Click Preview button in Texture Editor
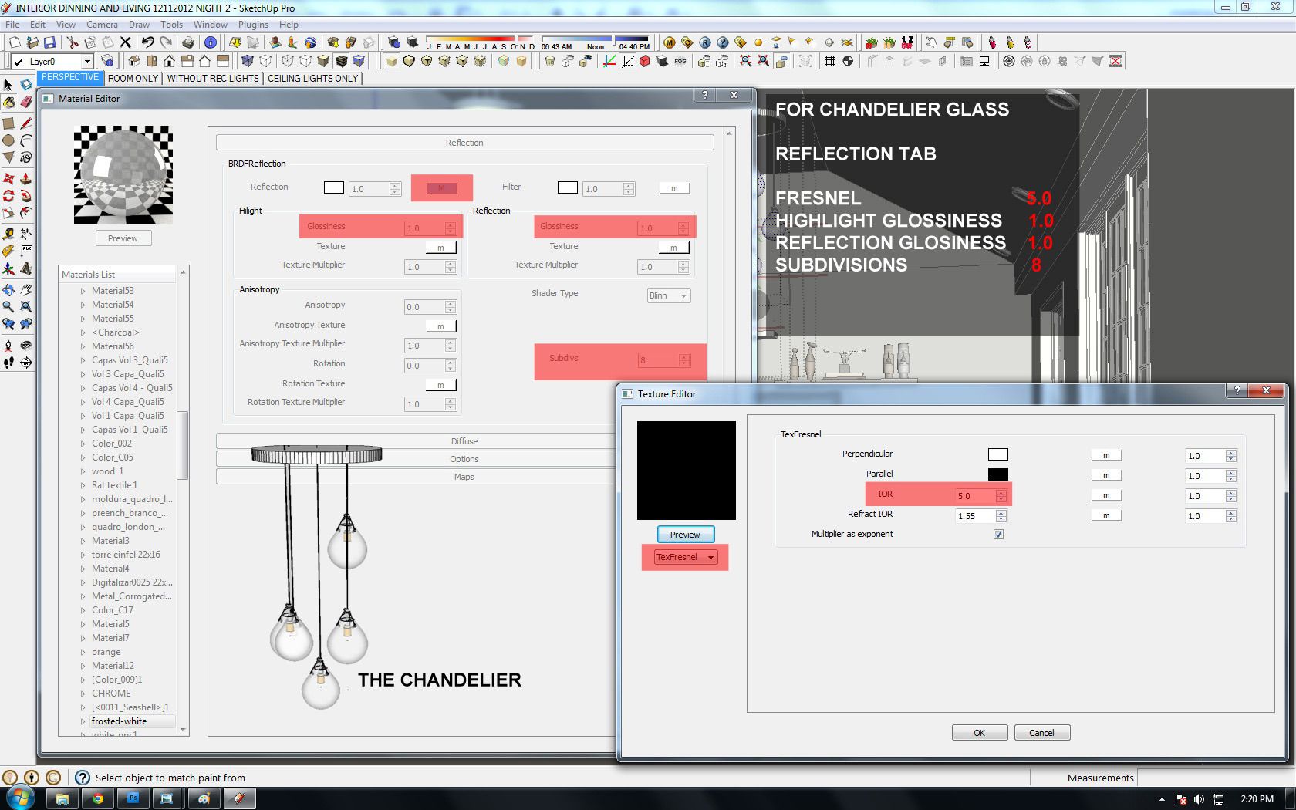Screen dimensions: 1296x810 (685, 535)
